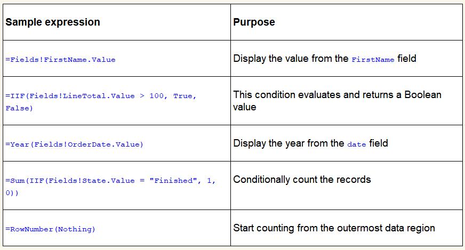465x250 pixels.
Task: Select the =Year(Fields!OrderDate.Value) expression
Action: (x=74, y=144)
